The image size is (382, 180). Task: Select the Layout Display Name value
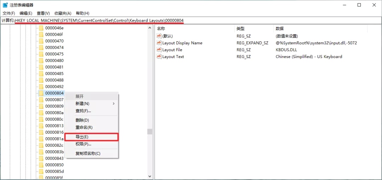point(182,43)
